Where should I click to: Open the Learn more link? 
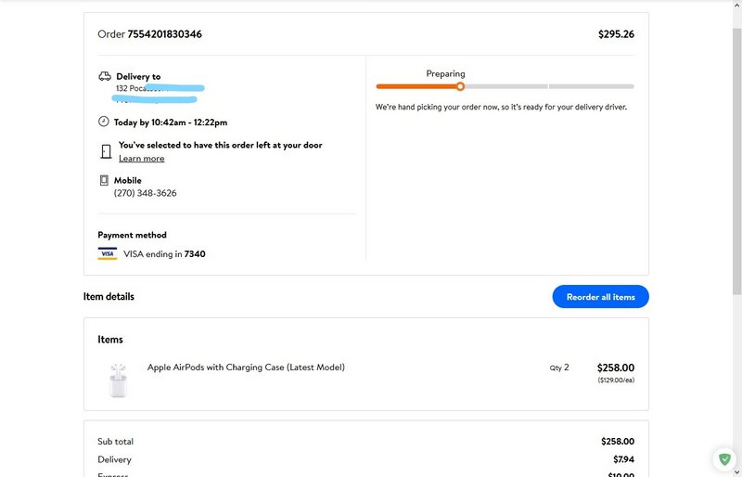coord(141,159)
